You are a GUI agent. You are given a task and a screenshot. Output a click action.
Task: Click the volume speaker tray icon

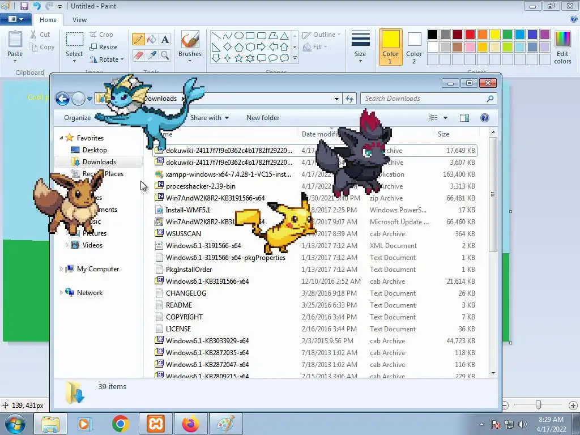[523, 424]
